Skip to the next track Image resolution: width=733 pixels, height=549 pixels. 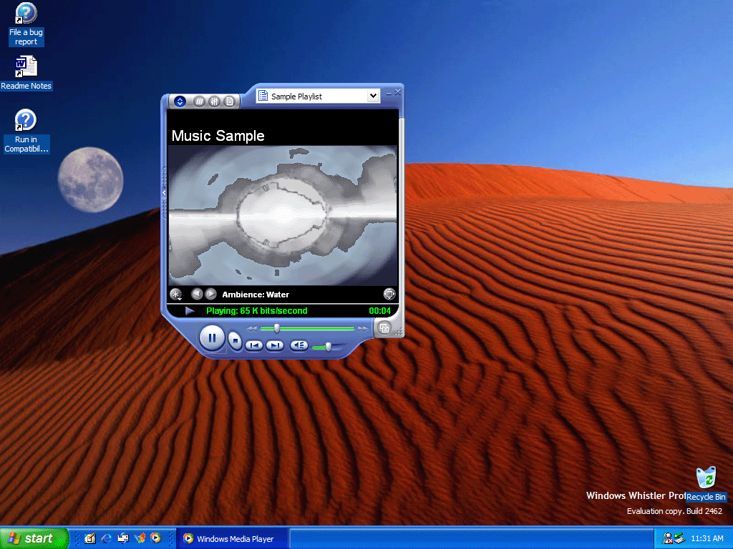tap(275, 345)
